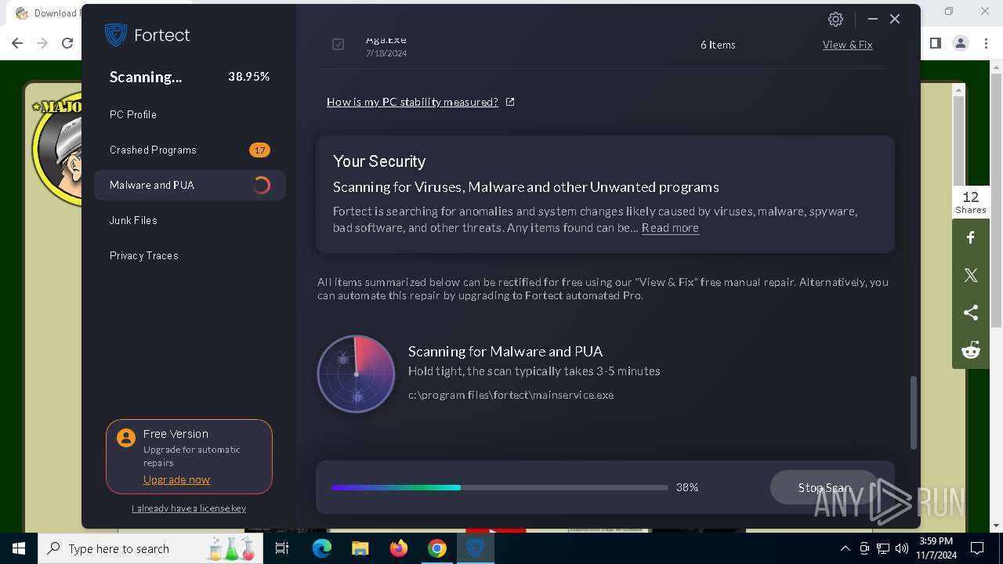Click the malware radar scan graphic
Viewport: 1003px width, 564px height.
point(357,374)
